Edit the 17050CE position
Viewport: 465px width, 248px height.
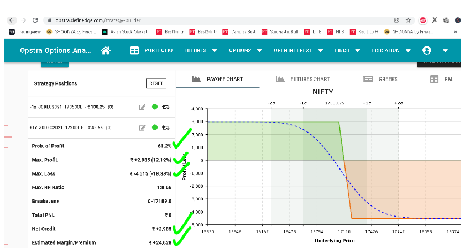point(142,107)
